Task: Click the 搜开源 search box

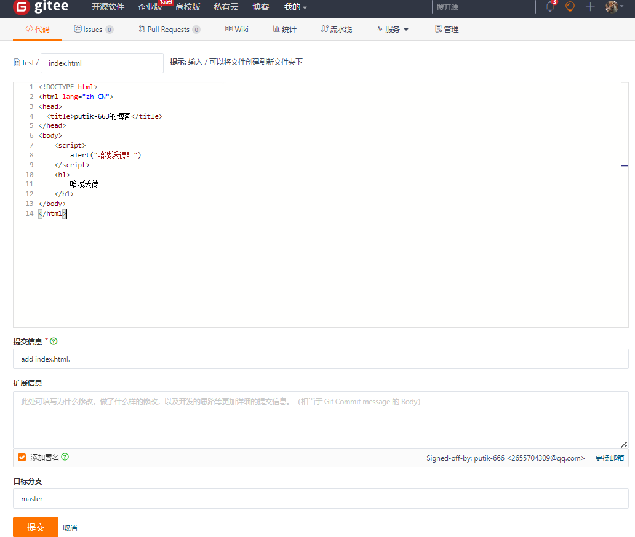Action: click(483, 7)
